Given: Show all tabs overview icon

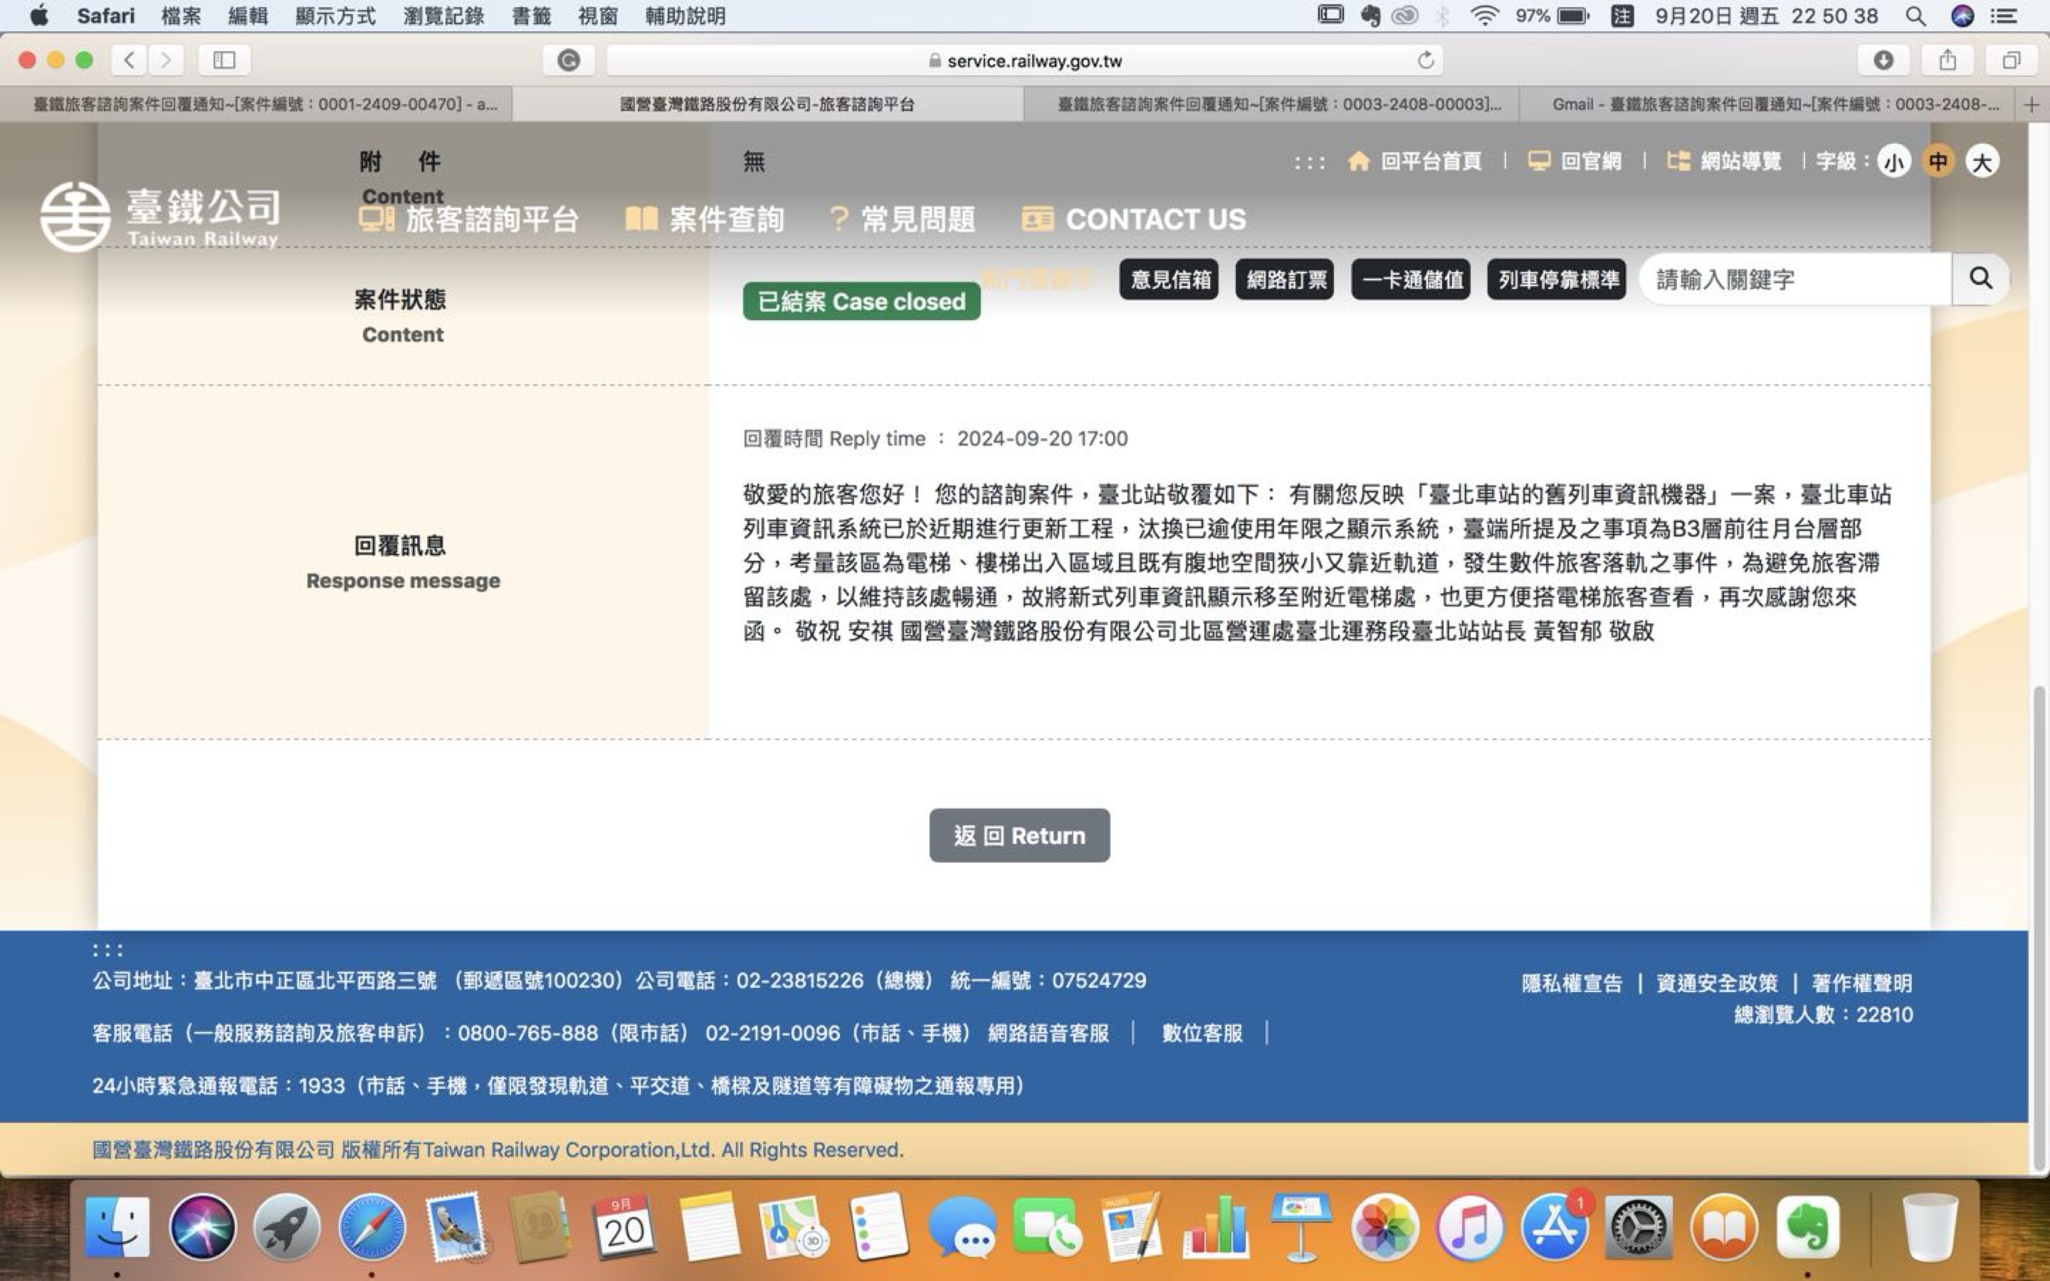Looking at the screenshot, I should click(2011, 60).
